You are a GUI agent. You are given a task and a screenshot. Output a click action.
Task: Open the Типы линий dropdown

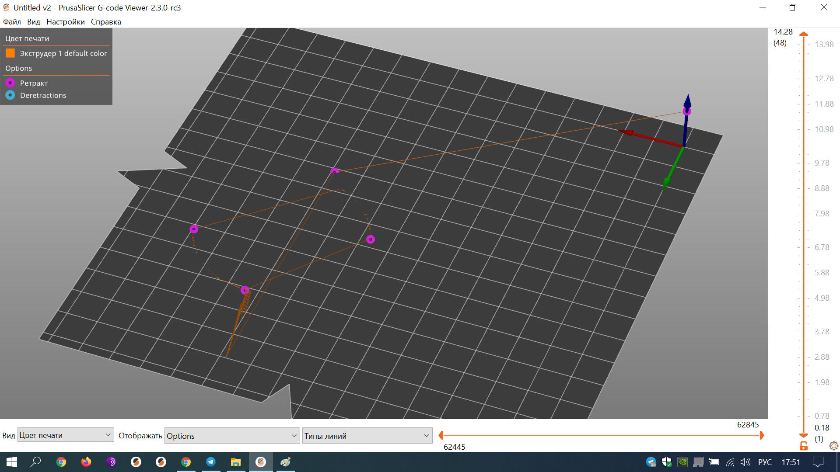coord(367,436)
